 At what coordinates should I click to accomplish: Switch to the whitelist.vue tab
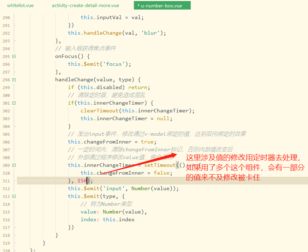tap(20, 6)
